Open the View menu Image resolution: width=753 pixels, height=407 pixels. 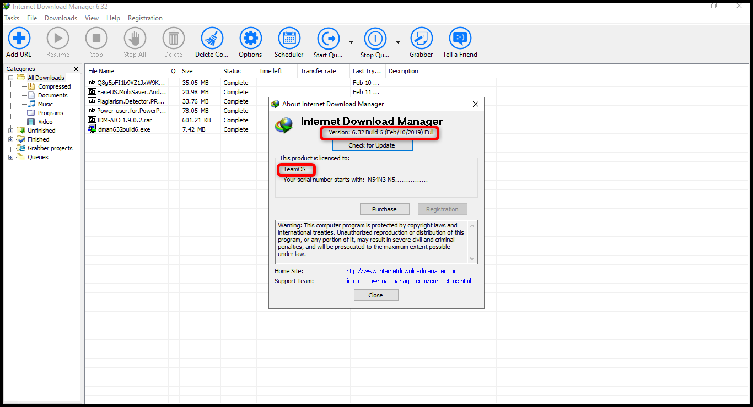pyautogui.click(x=92, y=18)
